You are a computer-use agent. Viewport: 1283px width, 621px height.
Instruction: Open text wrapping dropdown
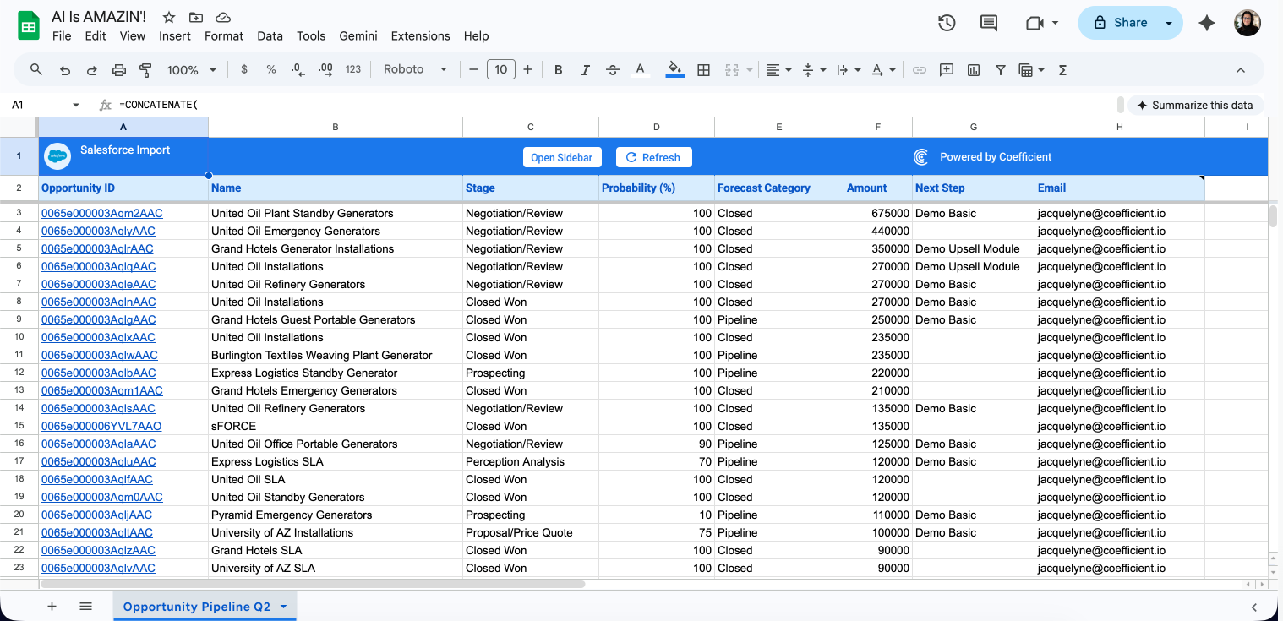[x=848, y=69]
